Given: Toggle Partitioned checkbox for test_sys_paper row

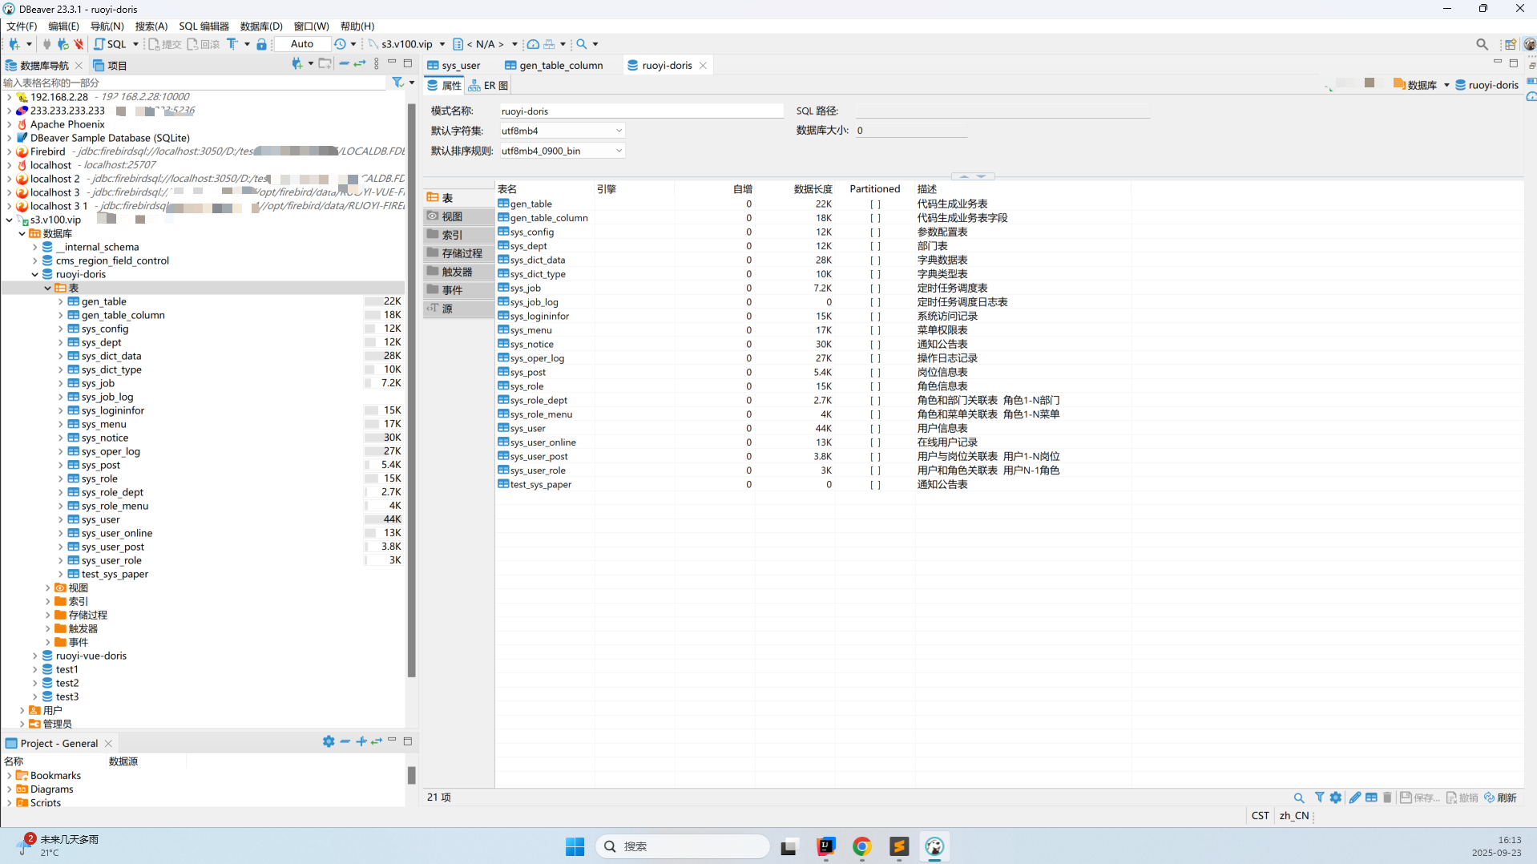Looking at the screenshot, I should 875,485.
